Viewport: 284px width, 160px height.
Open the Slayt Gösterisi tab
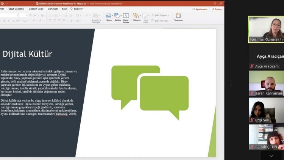[x=17, y=9]
